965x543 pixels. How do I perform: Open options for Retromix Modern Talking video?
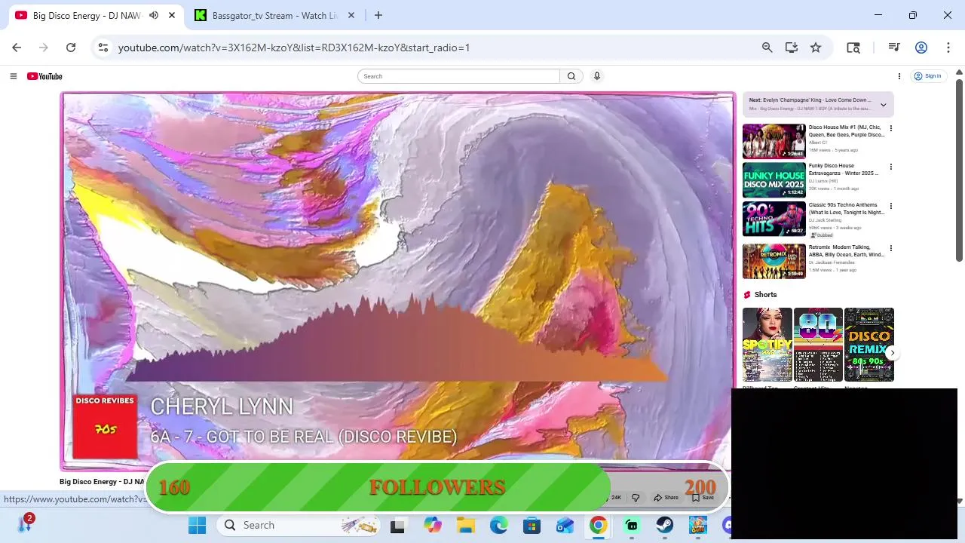point(890,248)
